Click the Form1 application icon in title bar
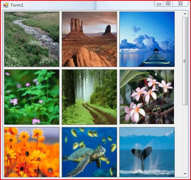The height and width of the screenshot is (180, 191). pos(6,5)
